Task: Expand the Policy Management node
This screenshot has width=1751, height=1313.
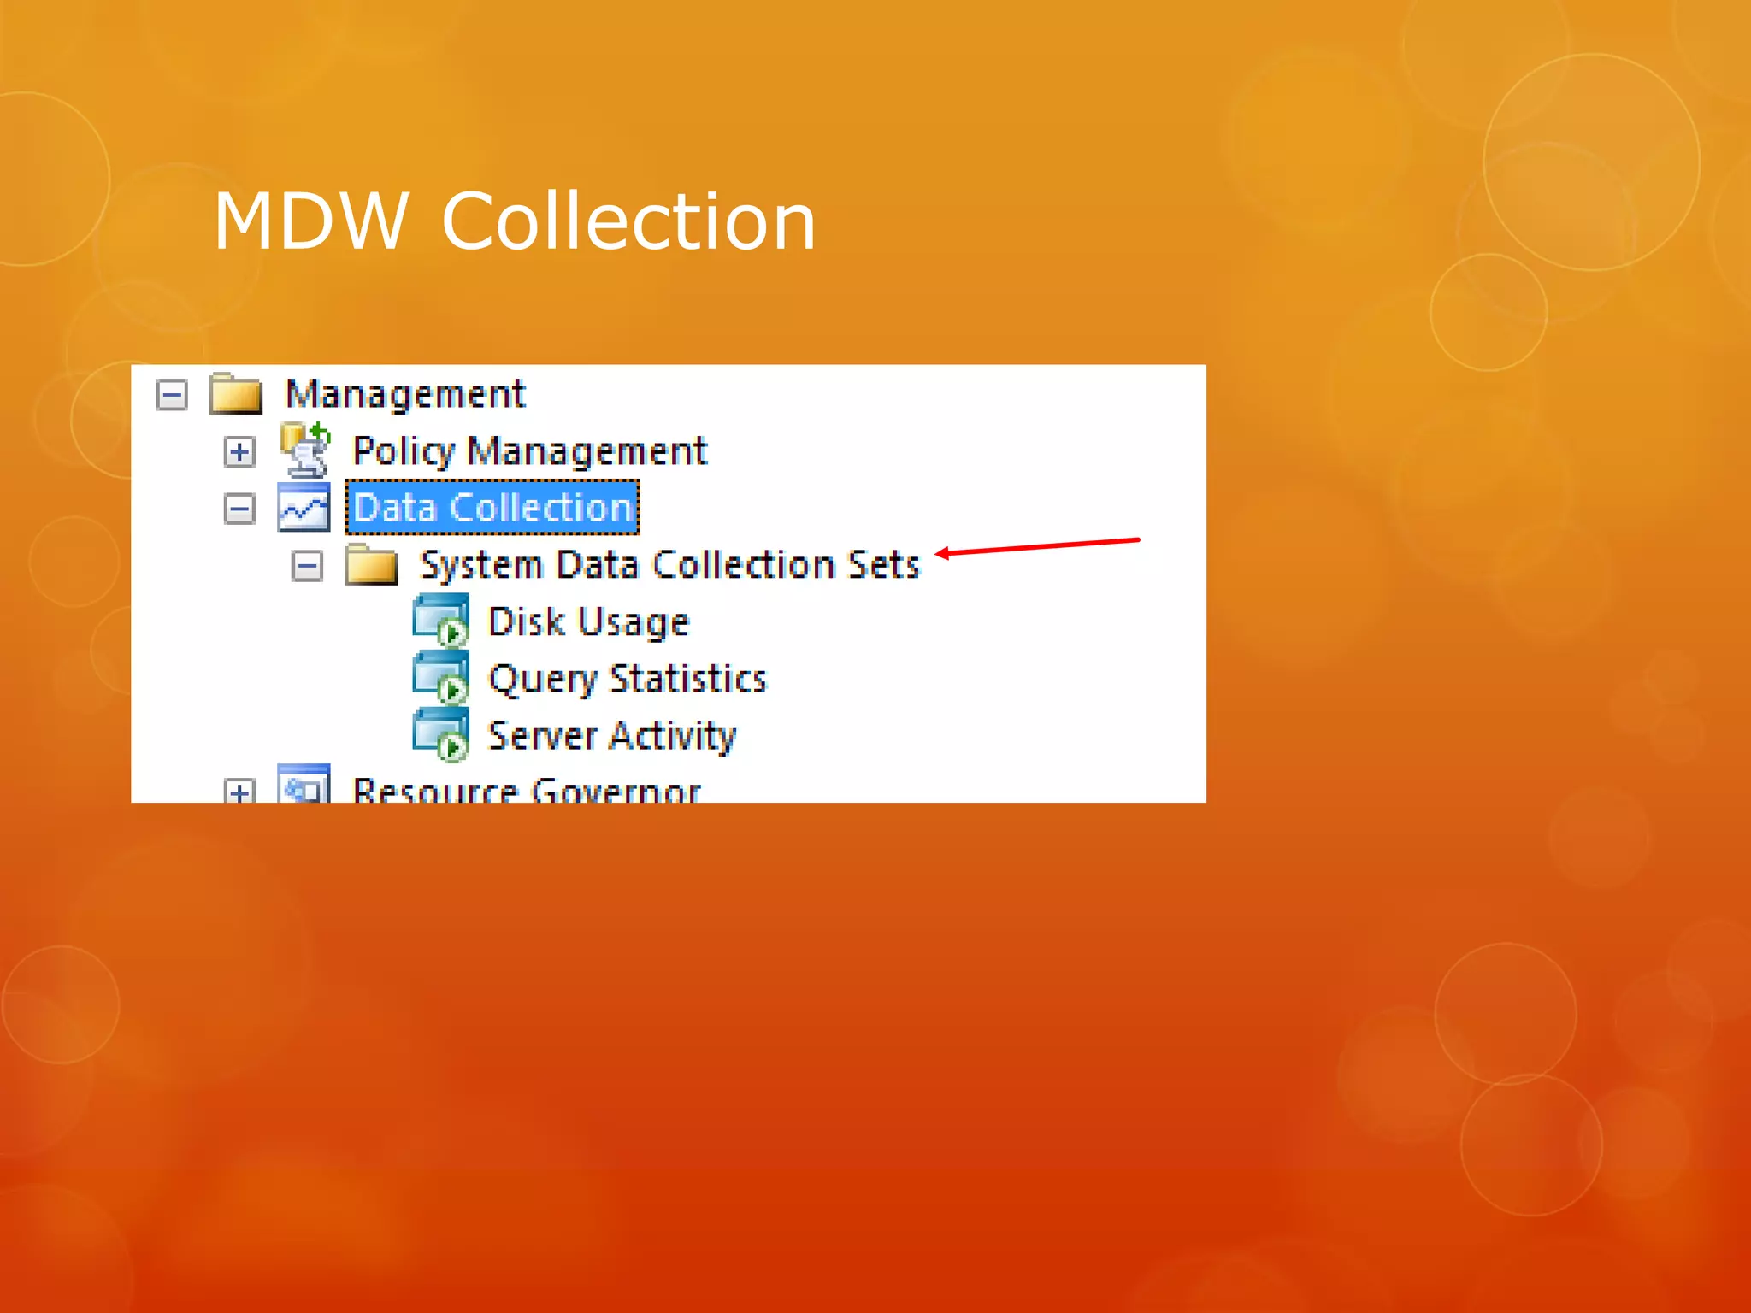Action: (239, 451)
